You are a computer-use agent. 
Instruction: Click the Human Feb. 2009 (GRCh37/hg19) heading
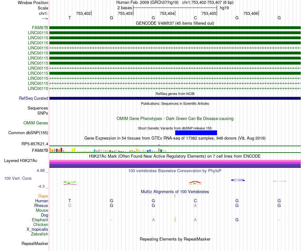click(147, 3)
